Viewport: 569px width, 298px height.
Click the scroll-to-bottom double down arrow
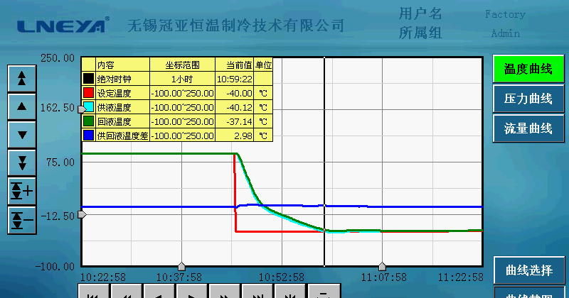(22, 162)
